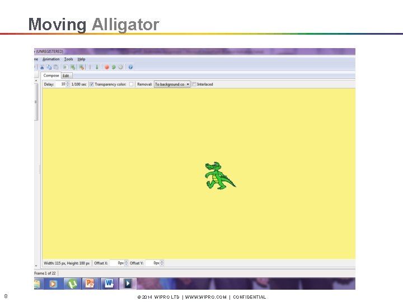Open help with the blue question mark icon
Viewport: 403px width, 302px height.
[x=130, y=67]
